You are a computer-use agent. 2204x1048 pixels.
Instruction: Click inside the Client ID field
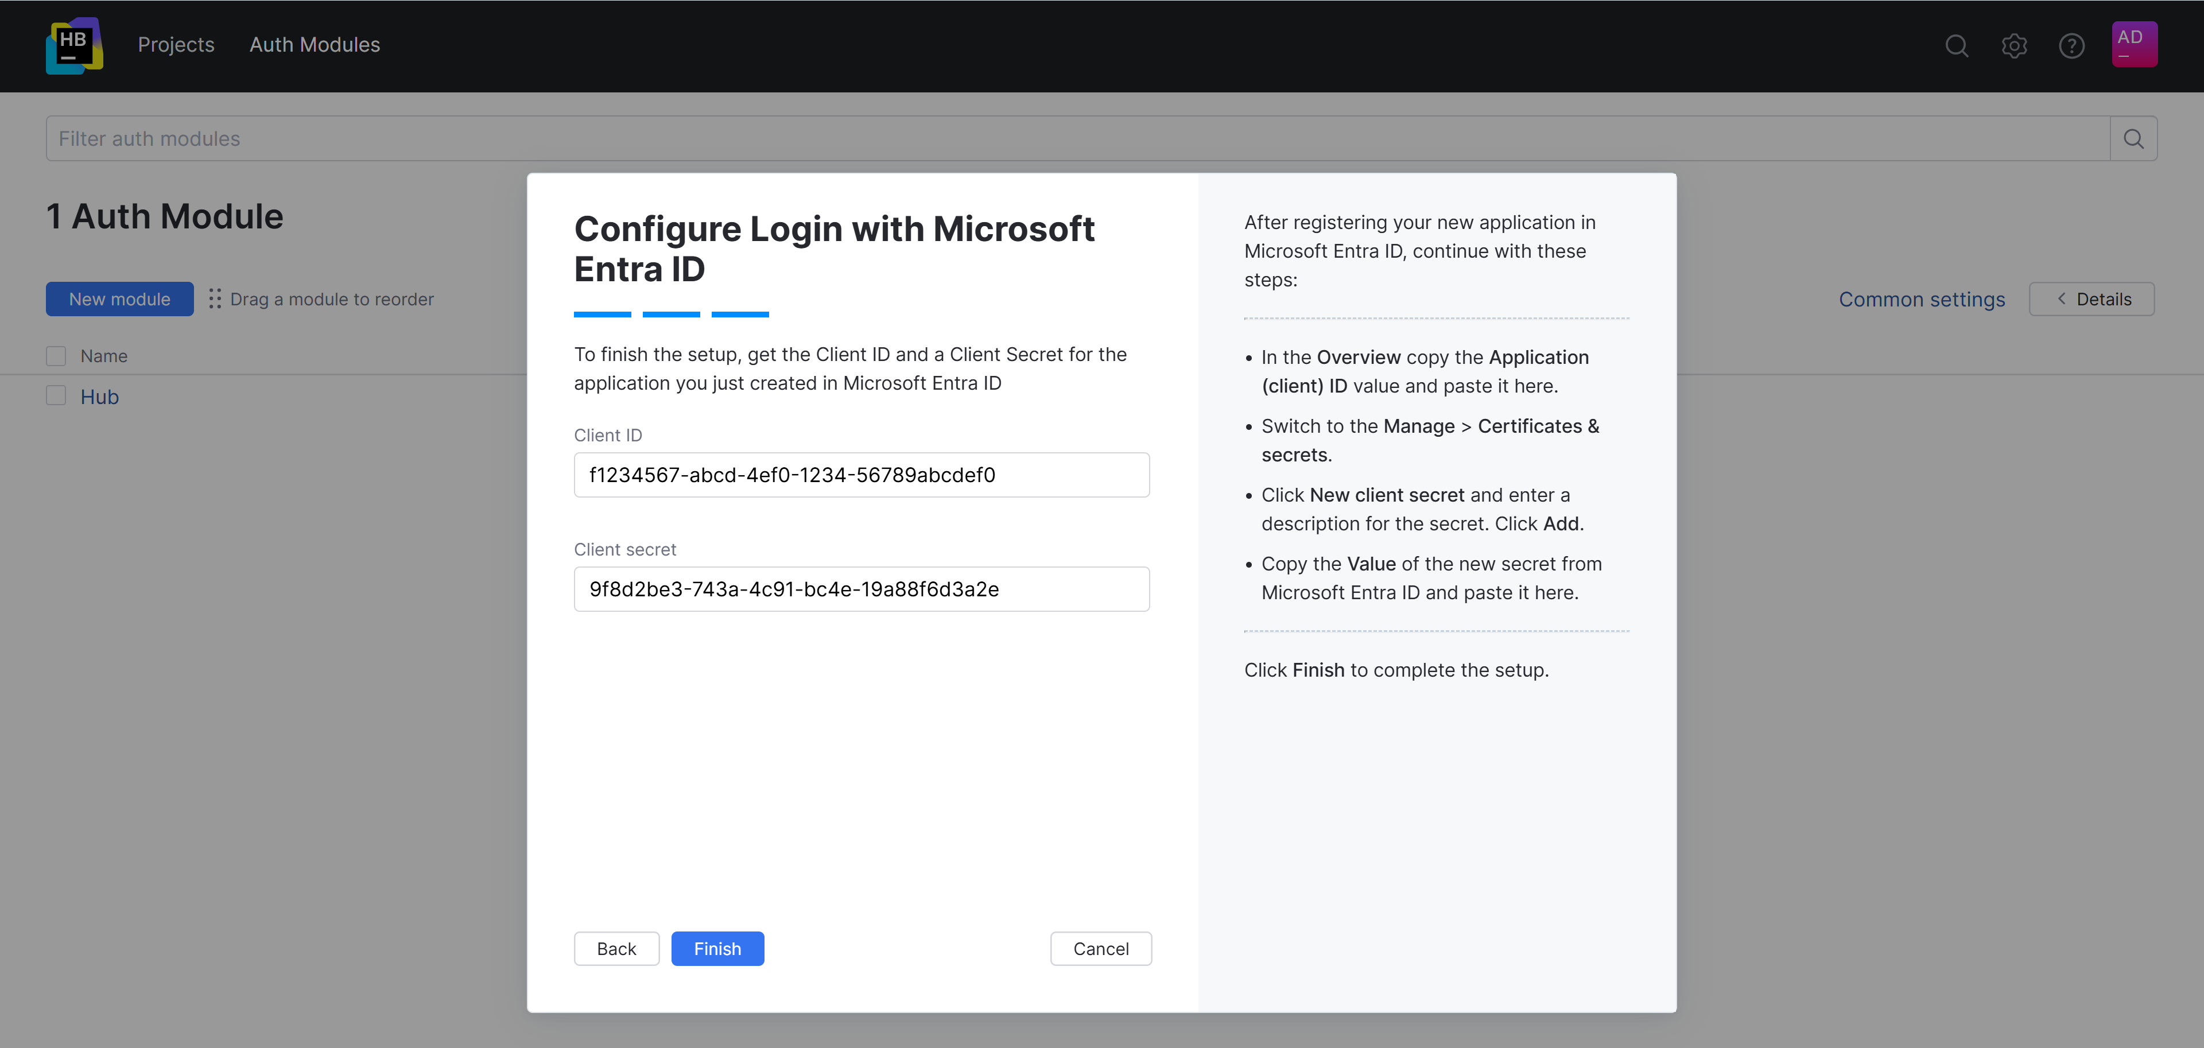[x=861, y=475]
